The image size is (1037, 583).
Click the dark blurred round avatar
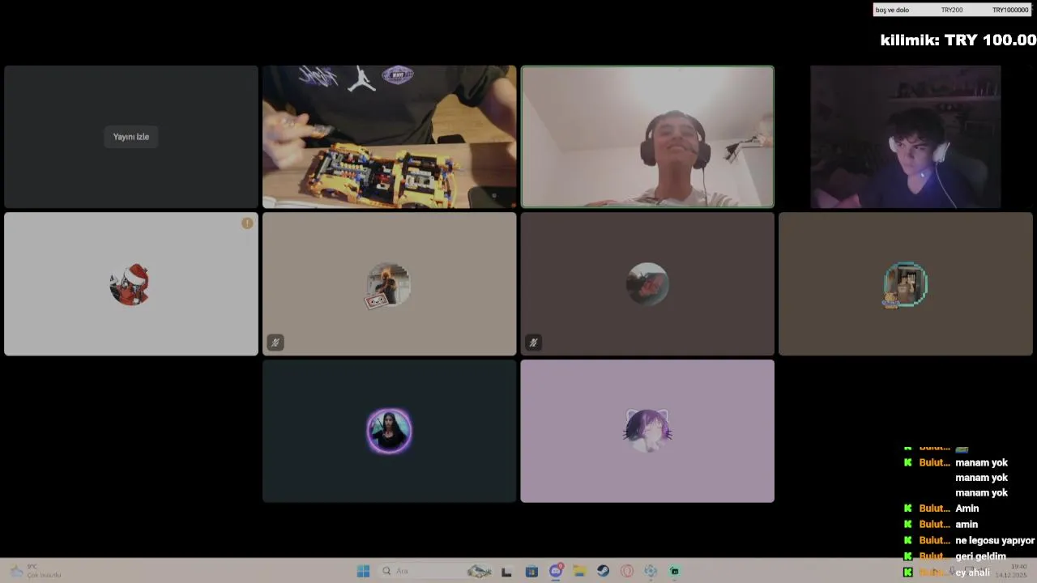647,284
